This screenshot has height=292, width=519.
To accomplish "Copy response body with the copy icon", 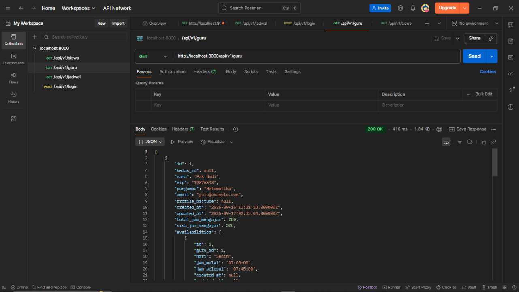I will (483, 142).
